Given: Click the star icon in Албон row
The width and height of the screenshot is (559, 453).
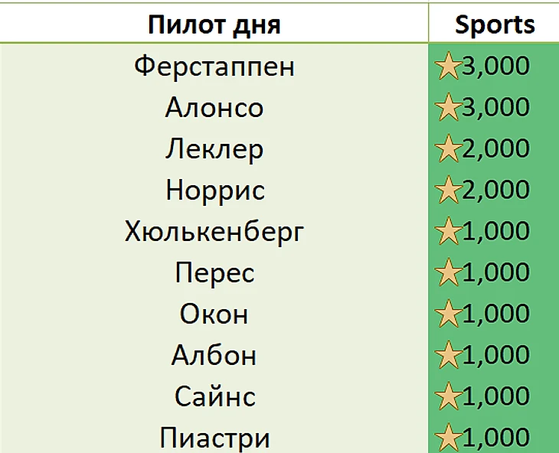Looking at the screenshot, I should pyautogui.click(x=446, y=356).
